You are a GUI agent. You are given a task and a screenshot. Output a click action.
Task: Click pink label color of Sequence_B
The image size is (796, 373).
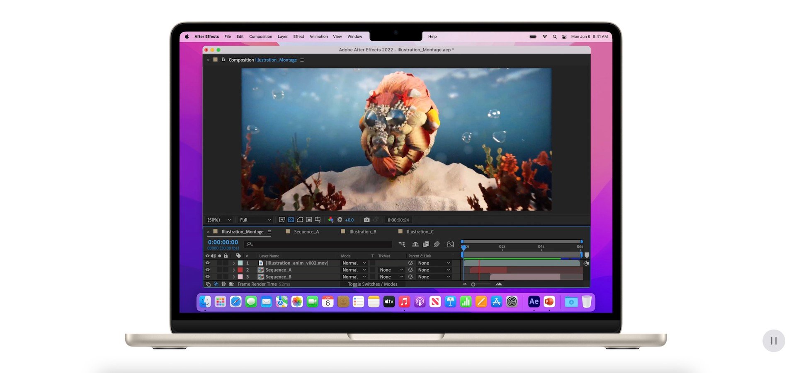point(240,277)
